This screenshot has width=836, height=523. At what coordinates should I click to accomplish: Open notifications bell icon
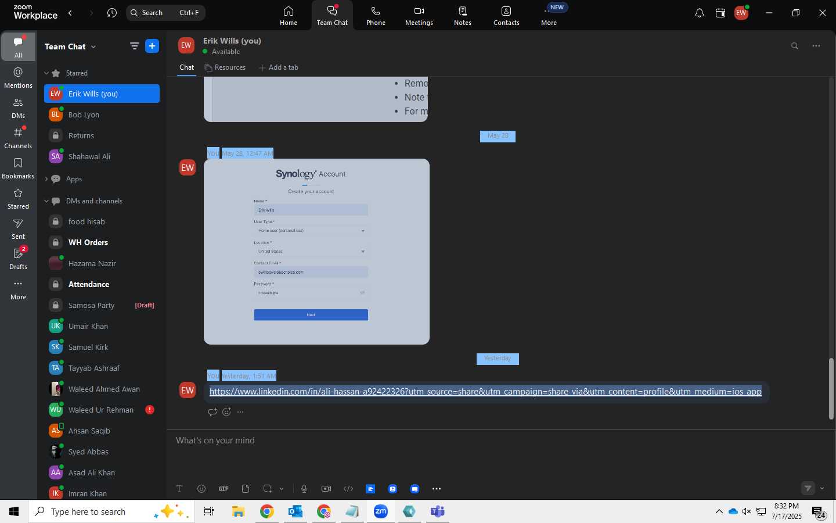tap(700, 13)
